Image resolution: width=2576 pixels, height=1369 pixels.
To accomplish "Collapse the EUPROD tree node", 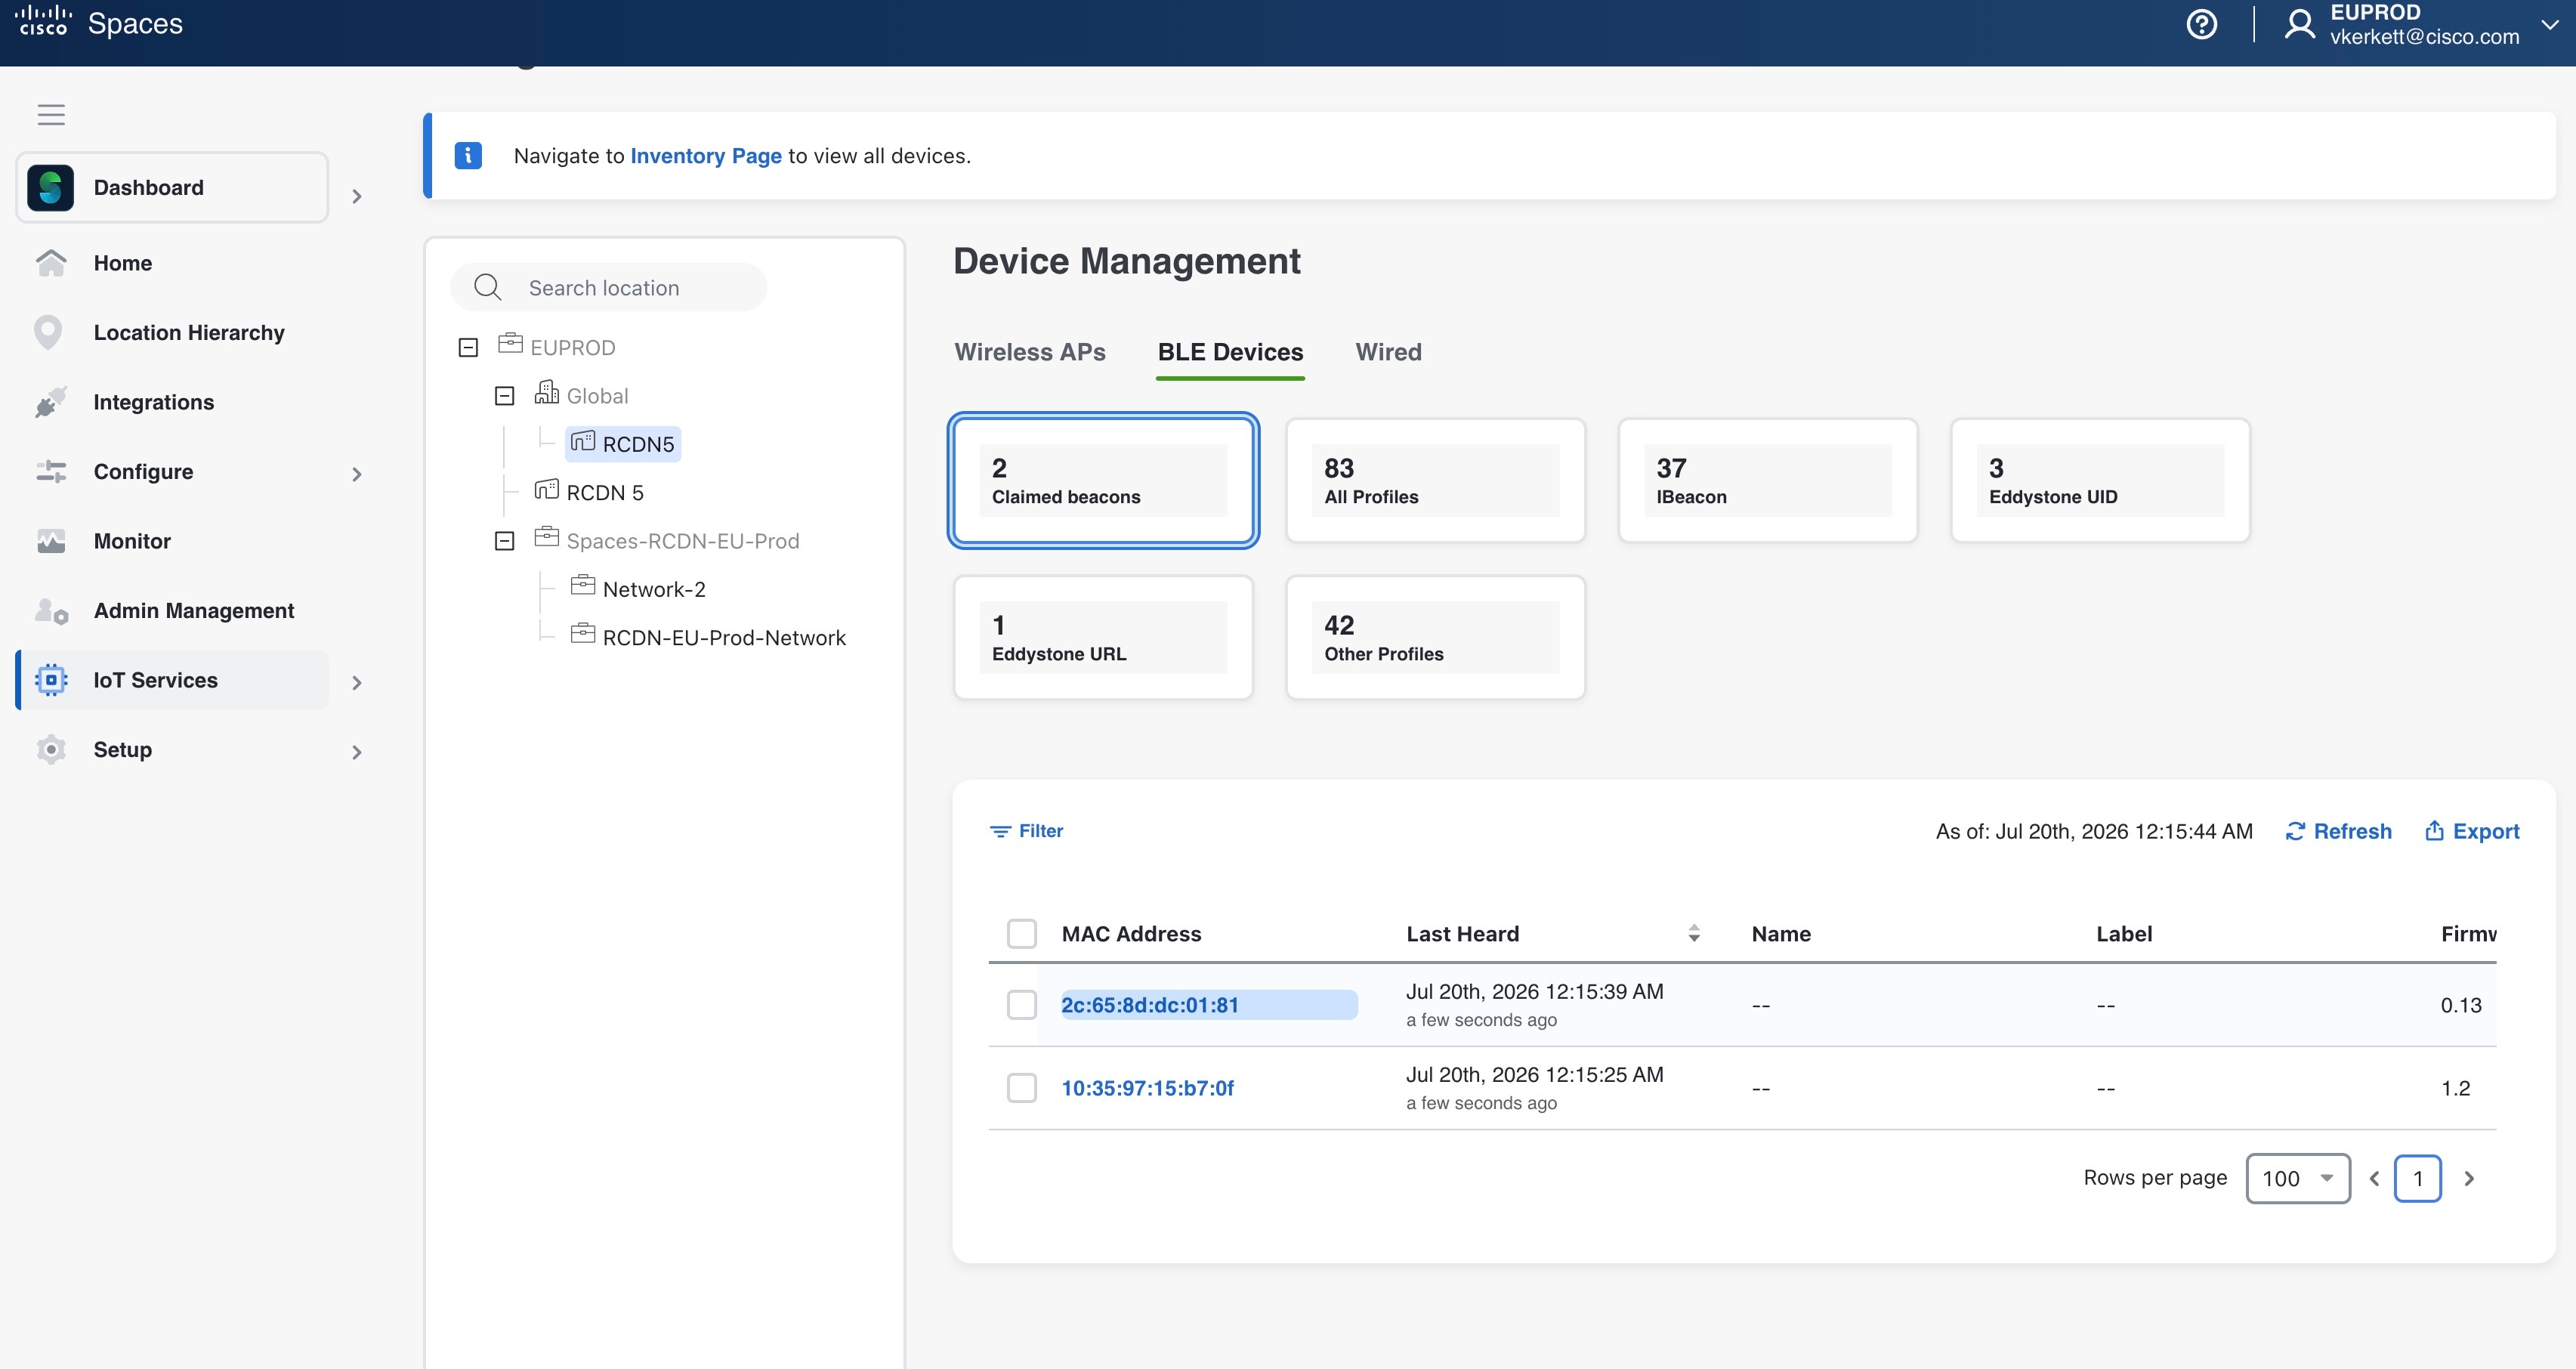I will click(468, 347).
